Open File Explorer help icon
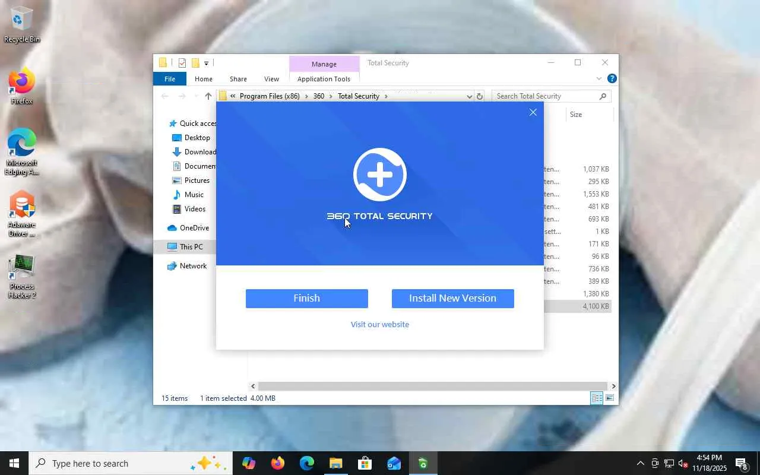The width and height of the screenshot is (760, 475). click(x=612, y=78)
